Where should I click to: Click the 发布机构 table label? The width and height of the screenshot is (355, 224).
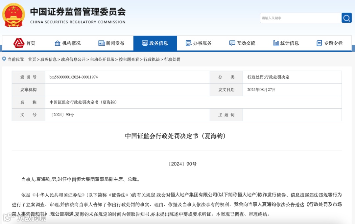(28, 90)
